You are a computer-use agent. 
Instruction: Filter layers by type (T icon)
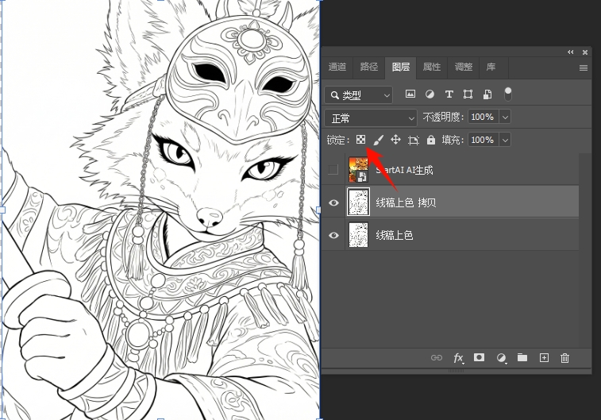tap(449, 94)
